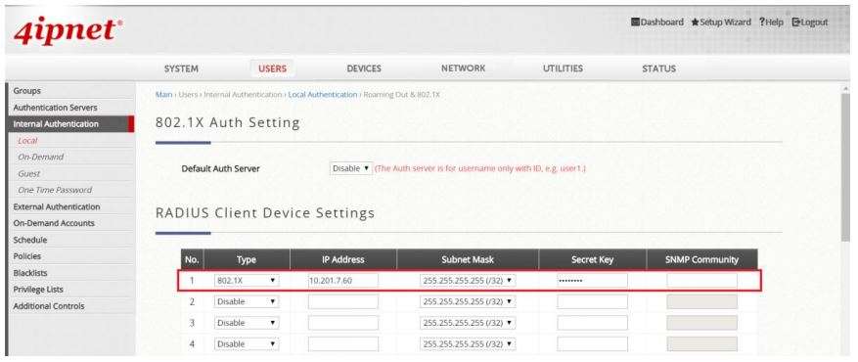The image size is (858, 362).
Task: Open Type dropdown in row 1
Action: pyautogui.click(x=247, y=281)
